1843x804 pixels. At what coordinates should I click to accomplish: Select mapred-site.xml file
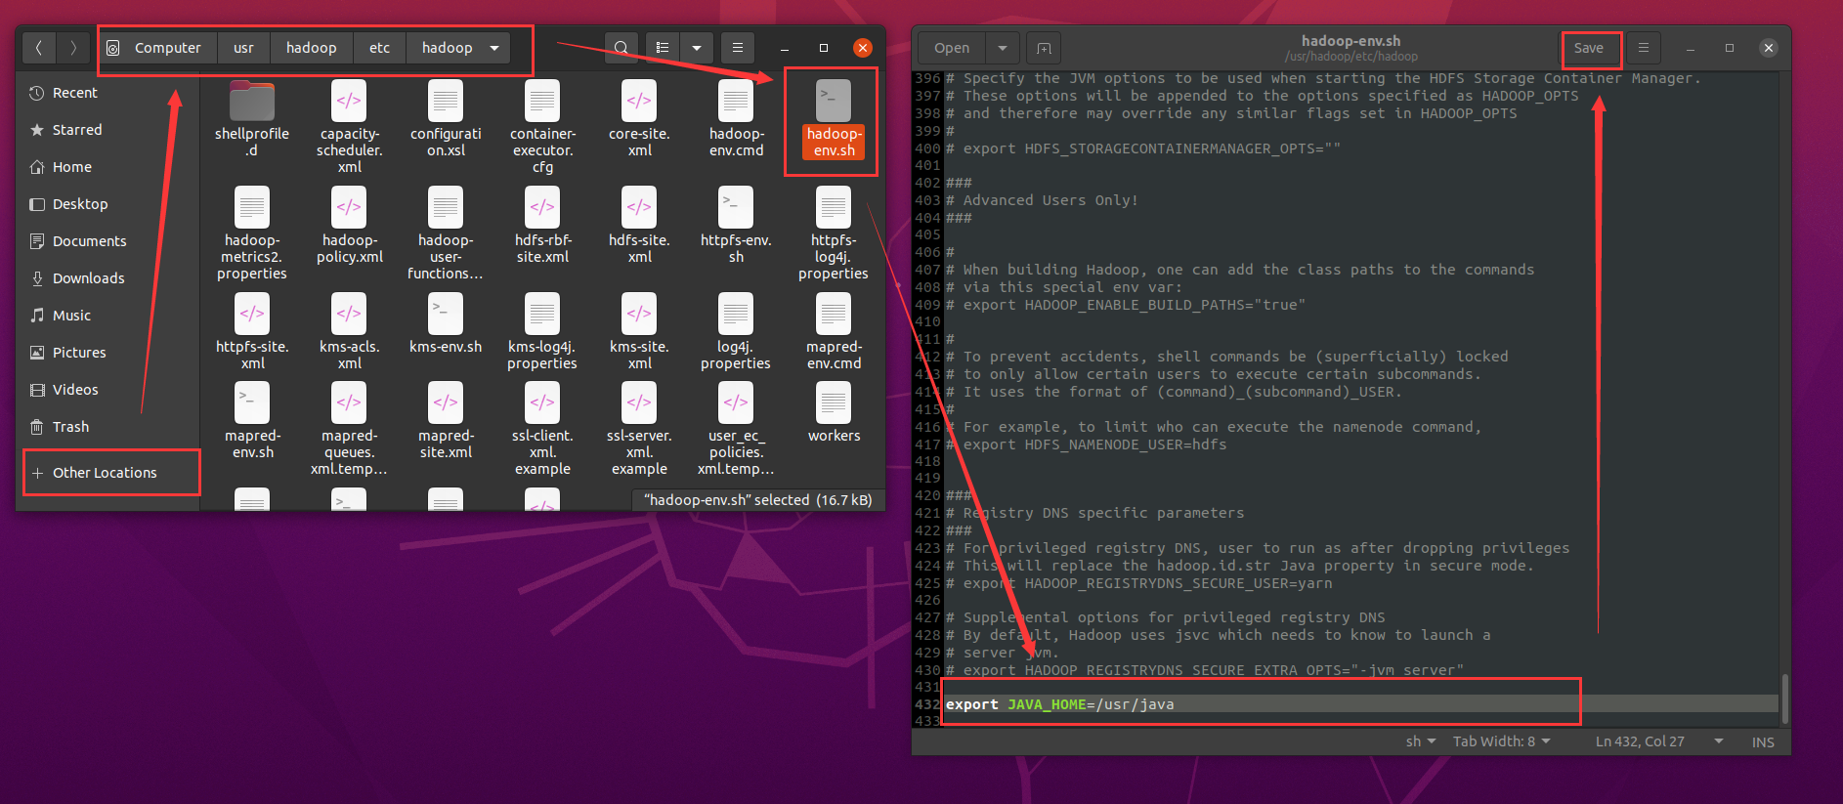446,421
